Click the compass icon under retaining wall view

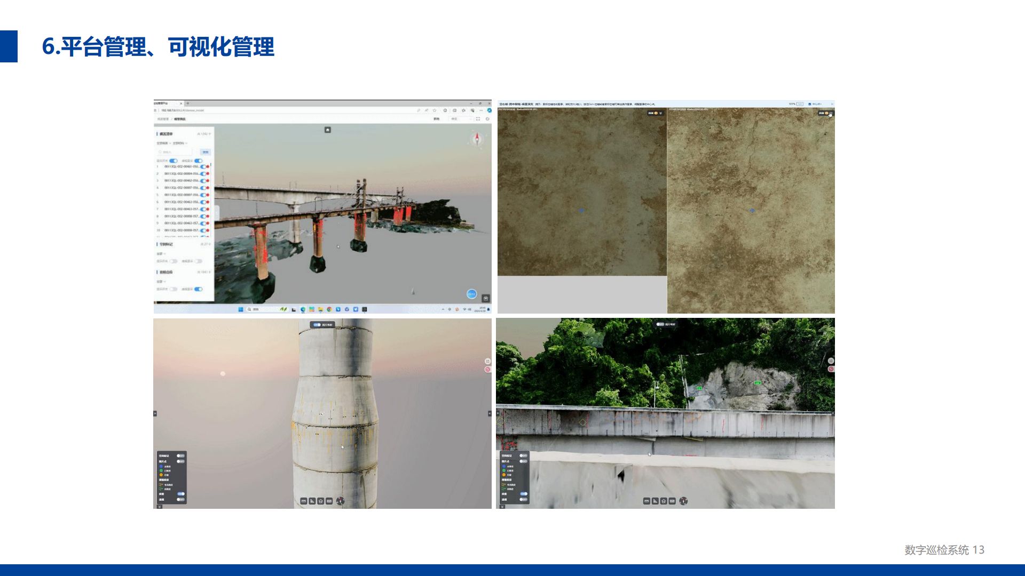(683, 501)
